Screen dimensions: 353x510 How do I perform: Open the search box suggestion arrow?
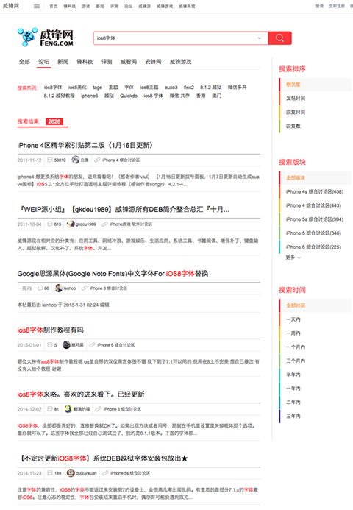tap(260, 38)
